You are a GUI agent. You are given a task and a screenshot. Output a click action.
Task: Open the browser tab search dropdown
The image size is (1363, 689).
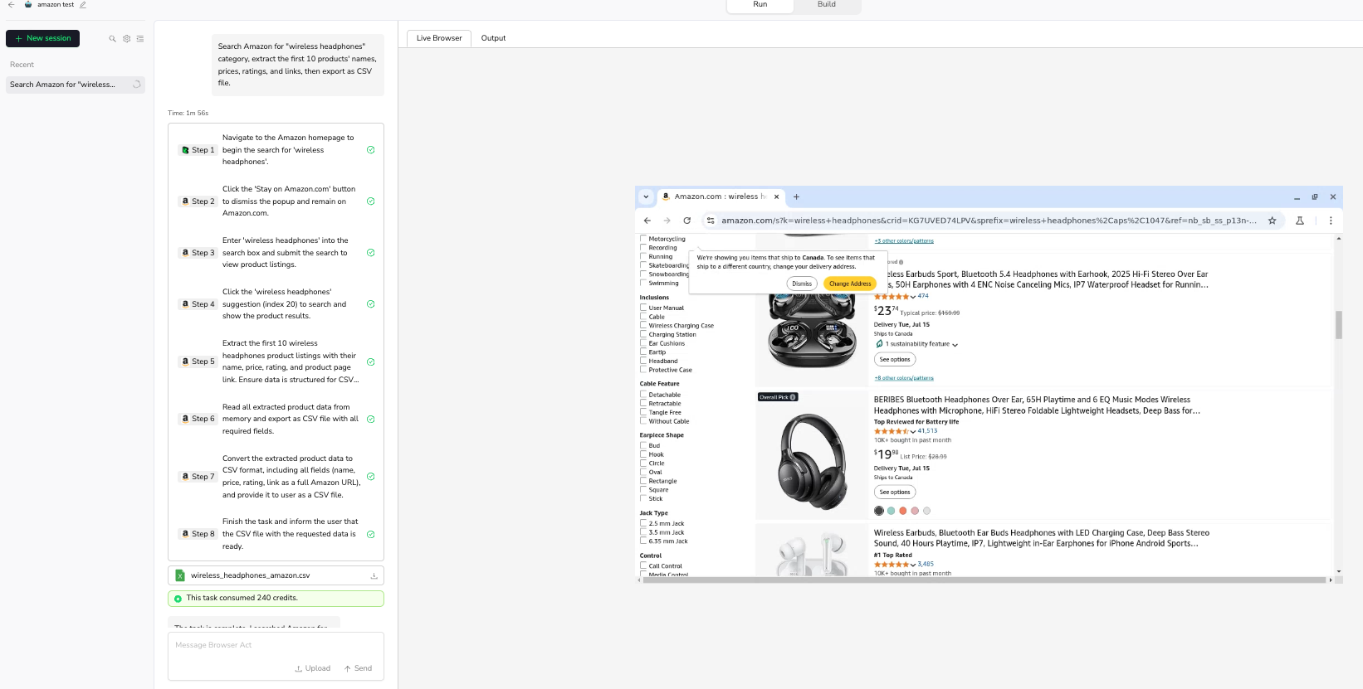[646, 197]
